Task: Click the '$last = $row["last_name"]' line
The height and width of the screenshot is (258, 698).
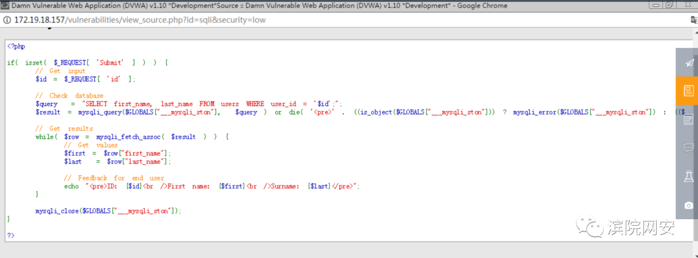Action: 118,162
